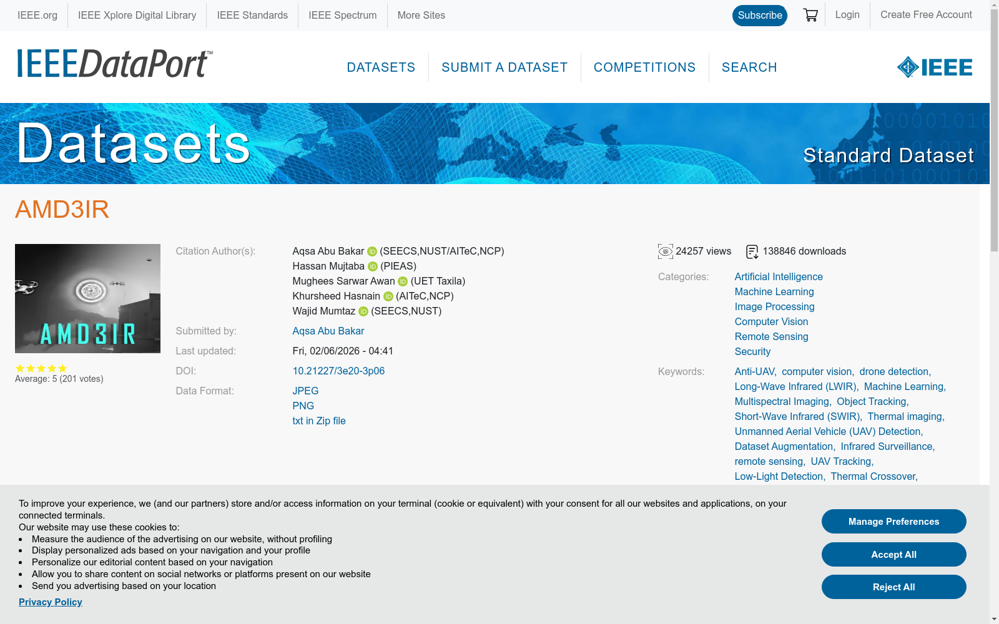Click Short-Wave Infrared (SWIR) keyword
Image resolution: width=999 pixels, height=624 pixels.
(x=797, y=417)
